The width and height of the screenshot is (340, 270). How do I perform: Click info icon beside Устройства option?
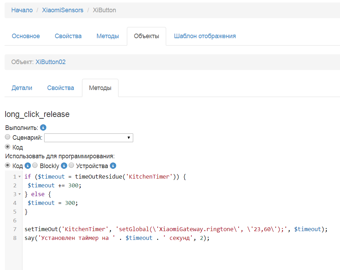pyautogui.click(x=113, y=166)
